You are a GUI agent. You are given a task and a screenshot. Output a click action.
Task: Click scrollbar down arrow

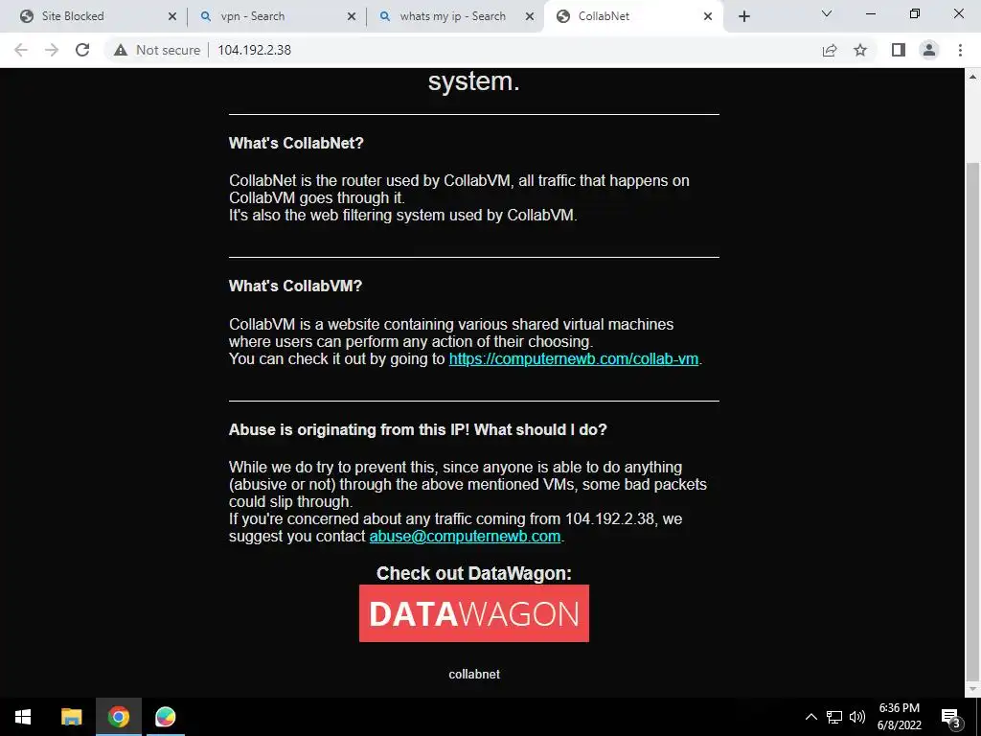pos(973,689)
